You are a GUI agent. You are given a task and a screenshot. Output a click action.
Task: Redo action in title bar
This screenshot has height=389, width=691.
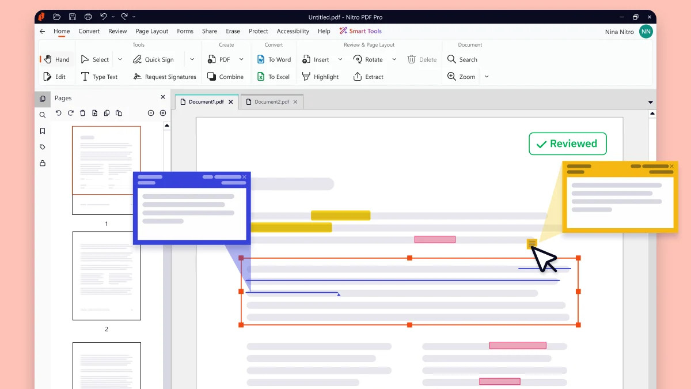124,17
